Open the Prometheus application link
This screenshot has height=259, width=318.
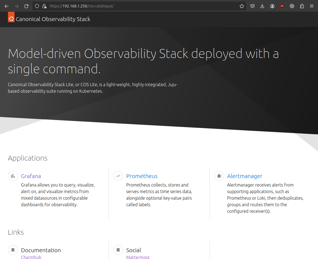[142, 176]
